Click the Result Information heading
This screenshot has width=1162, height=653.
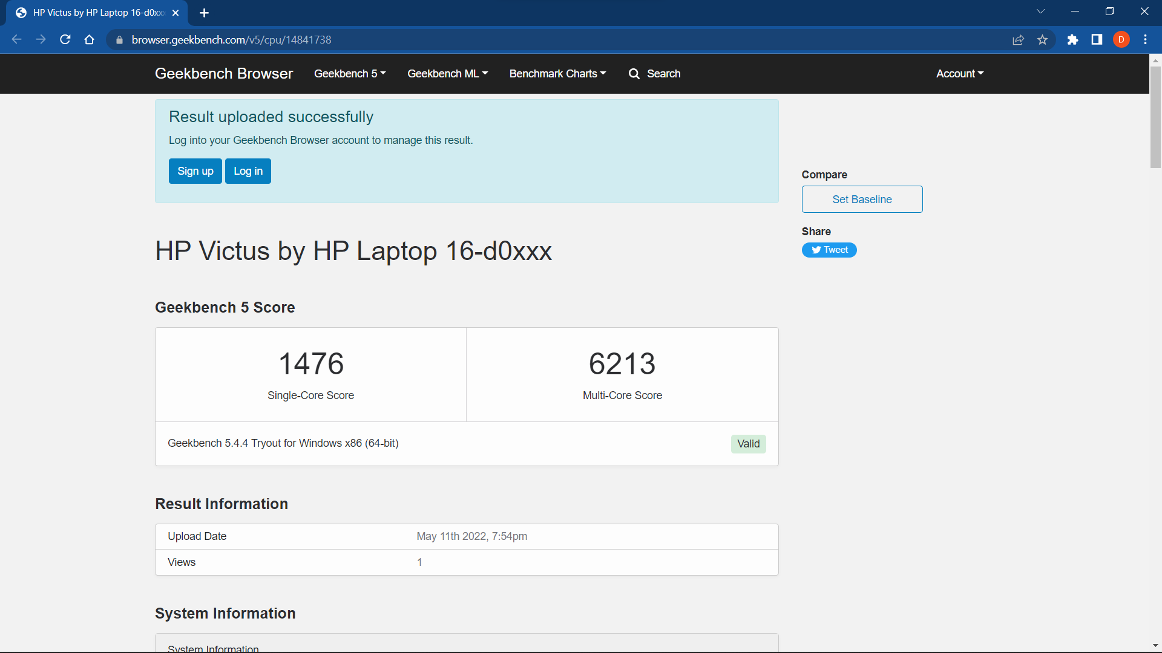(222, 504)
